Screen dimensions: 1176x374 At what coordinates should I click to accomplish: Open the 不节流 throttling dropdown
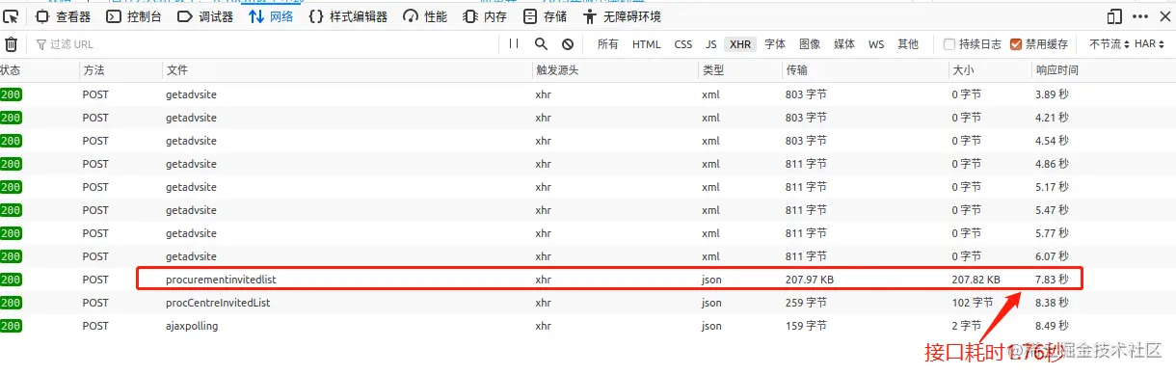tap(1109, 44)
